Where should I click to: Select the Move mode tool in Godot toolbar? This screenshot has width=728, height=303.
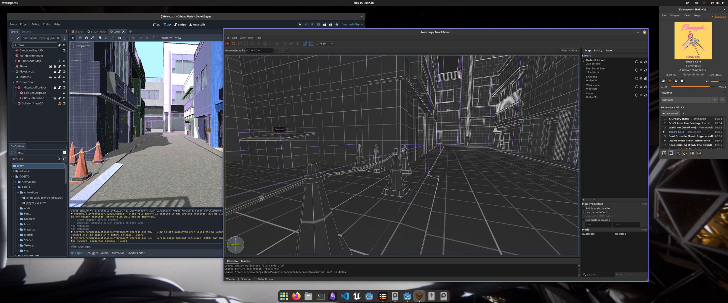80,38
